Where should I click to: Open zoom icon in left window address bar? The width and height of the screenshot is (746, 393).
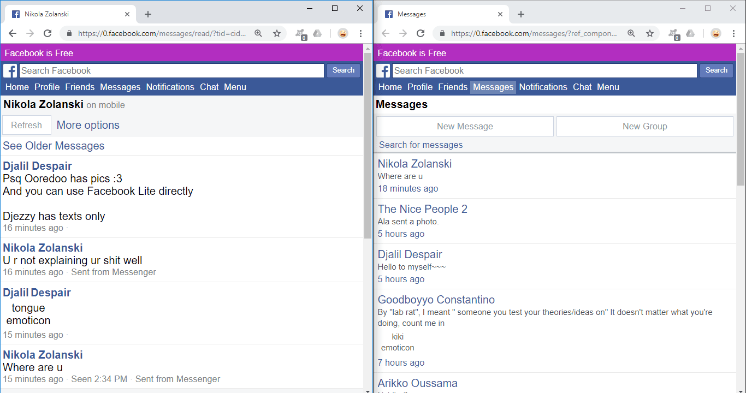click(259, 33)
